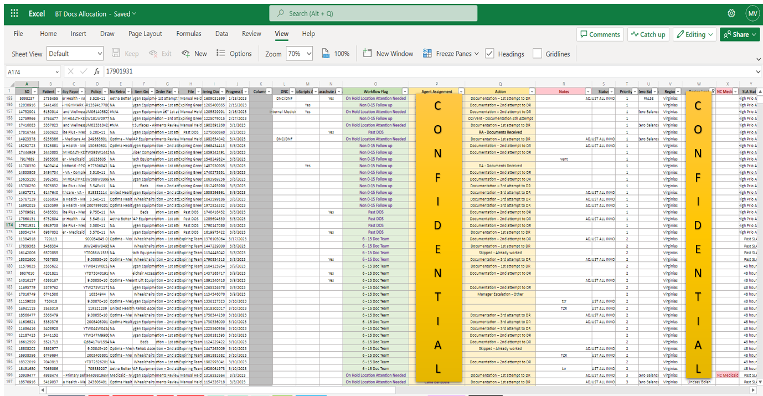Click the formula bar enter checkmark icon

(x=84, y=71)
